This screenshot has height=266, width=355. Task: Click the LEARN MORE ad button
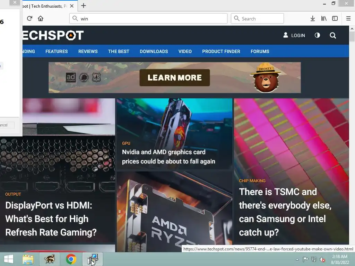[175, 78]
